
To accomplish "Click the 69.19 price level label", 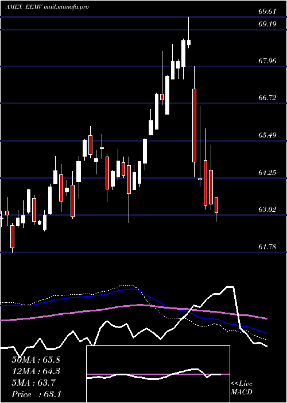I will [267, 24].
